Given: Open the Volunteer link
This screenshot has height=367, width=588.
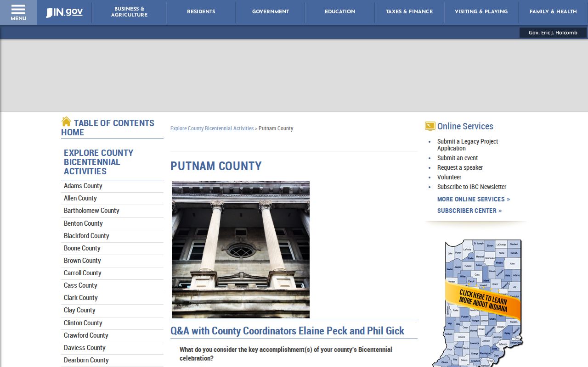Looking at the screenshot, I should [449, 177].
